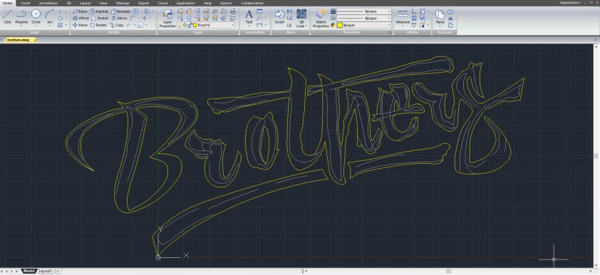Click the Match Properties brush icon
This screenshot has height=275, width=600.
pos(321,18)
